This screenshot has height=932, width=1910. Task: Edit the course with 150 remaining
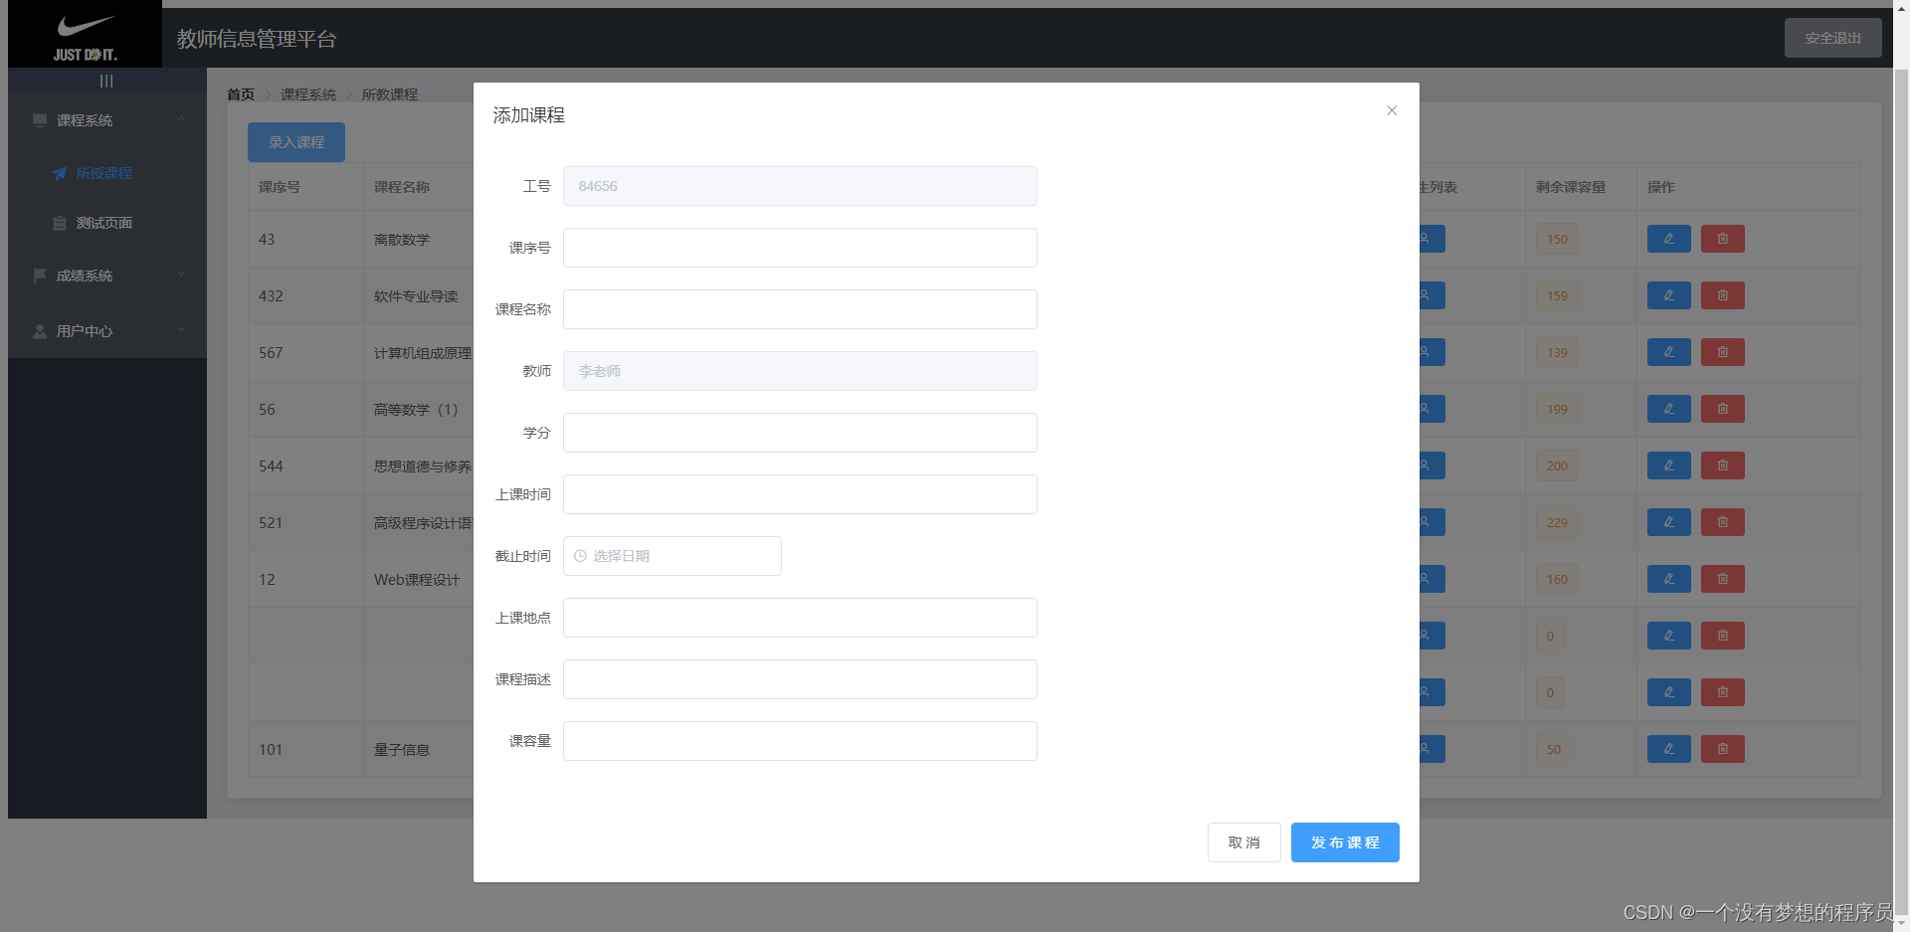click(1669, 239)
